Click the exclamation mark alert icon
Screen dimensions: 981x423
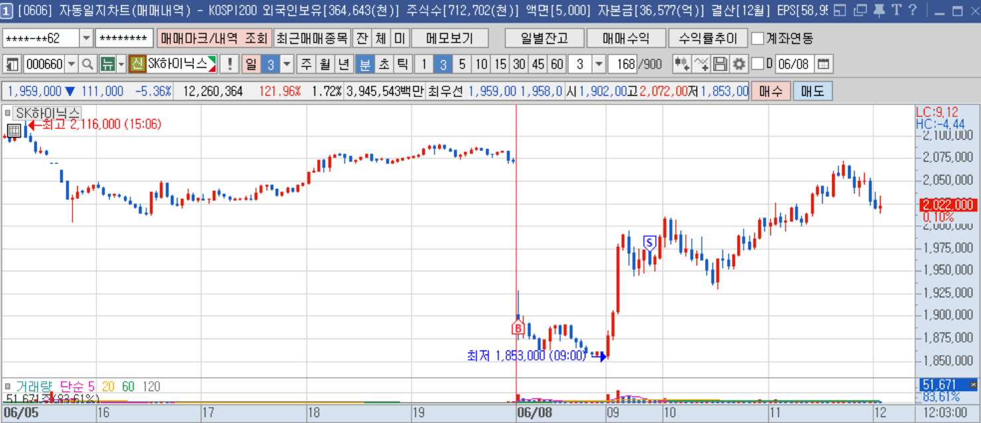coord(230,65)
